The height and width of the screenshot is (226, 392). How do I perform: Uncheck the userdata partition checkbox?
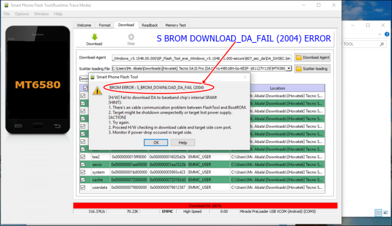click(x=83, y=188)
